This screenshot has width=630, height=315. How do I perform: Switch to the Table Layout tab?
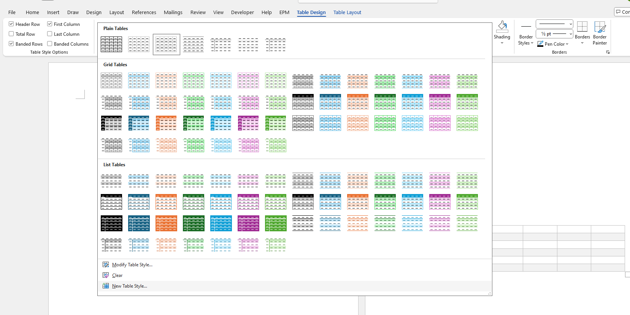pyautogui.click(x=347, y=12)
